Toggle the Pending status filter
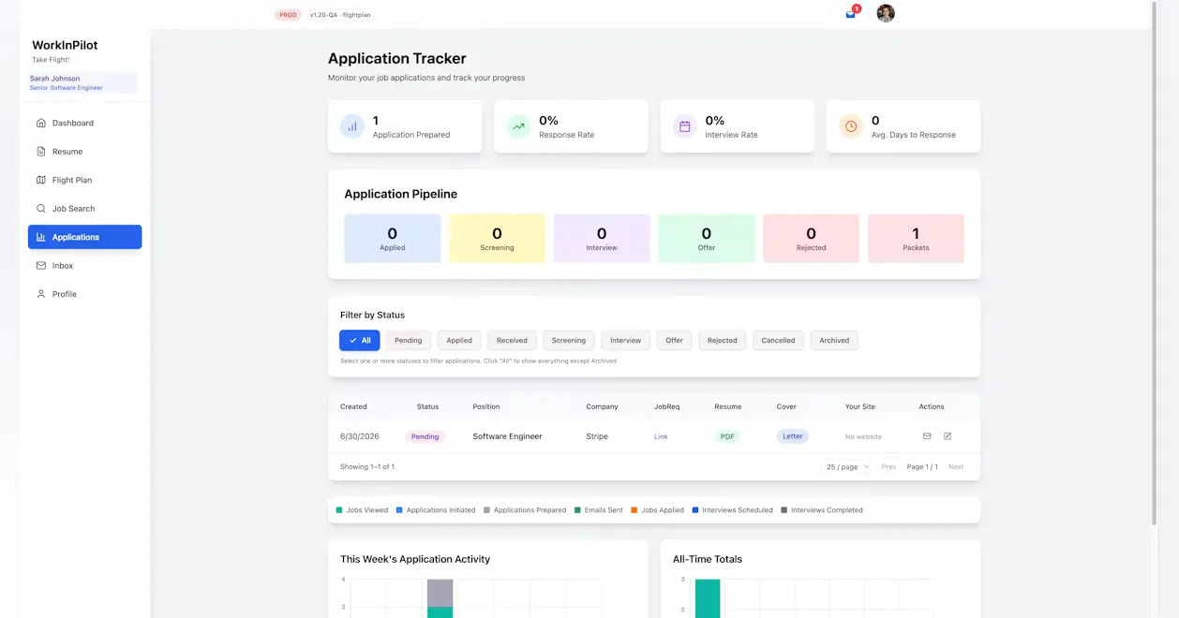Viewport: 1179px width, 618px height. (408, 341)
